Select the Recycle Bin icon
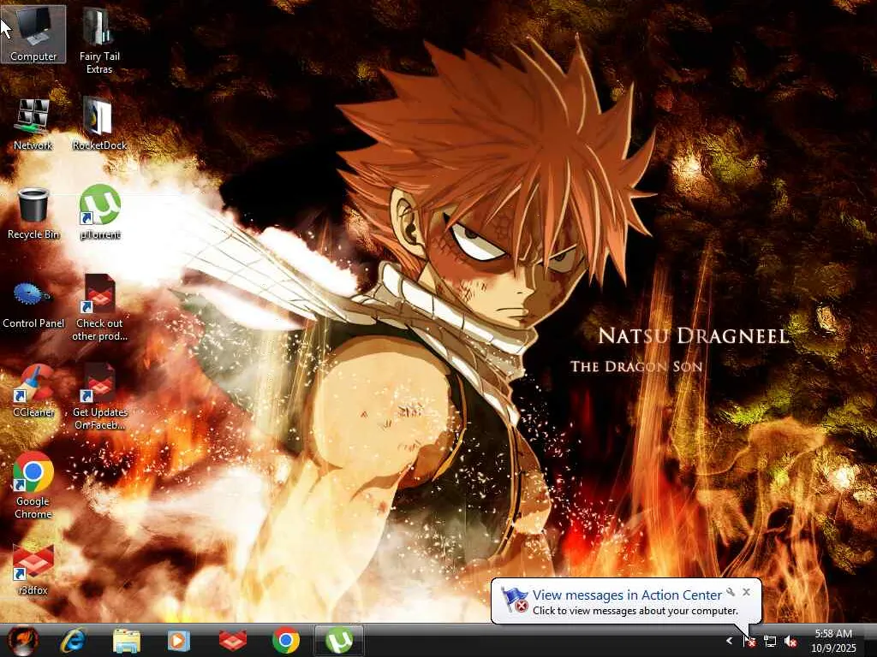Image resolution: width=877 pixels, height=657 pixels. 33,213
